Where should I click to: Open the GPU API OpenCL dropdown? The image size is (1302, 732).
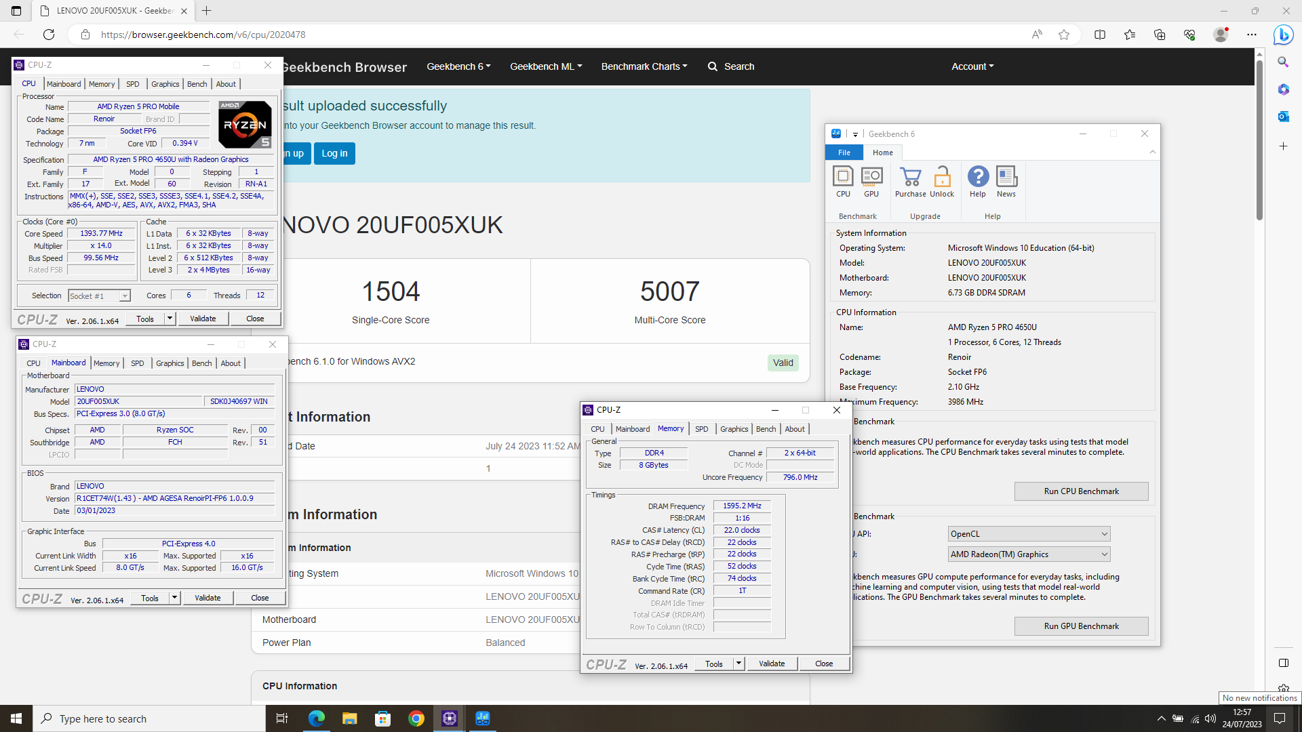(1029, 534)
